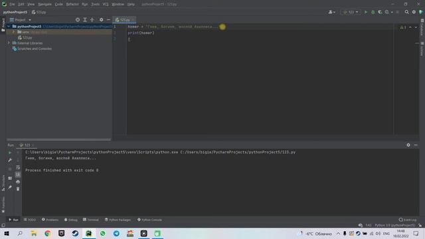
Task: Open the Code menu
Action: (x=59, y=5)
